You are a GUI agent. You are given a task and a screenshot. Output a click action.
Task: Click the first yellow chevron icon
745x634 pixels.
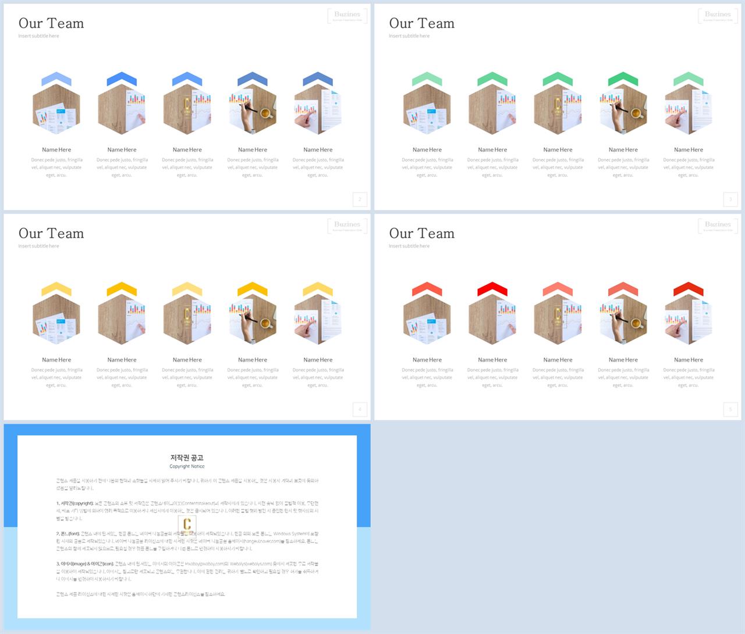click(56, 289)
